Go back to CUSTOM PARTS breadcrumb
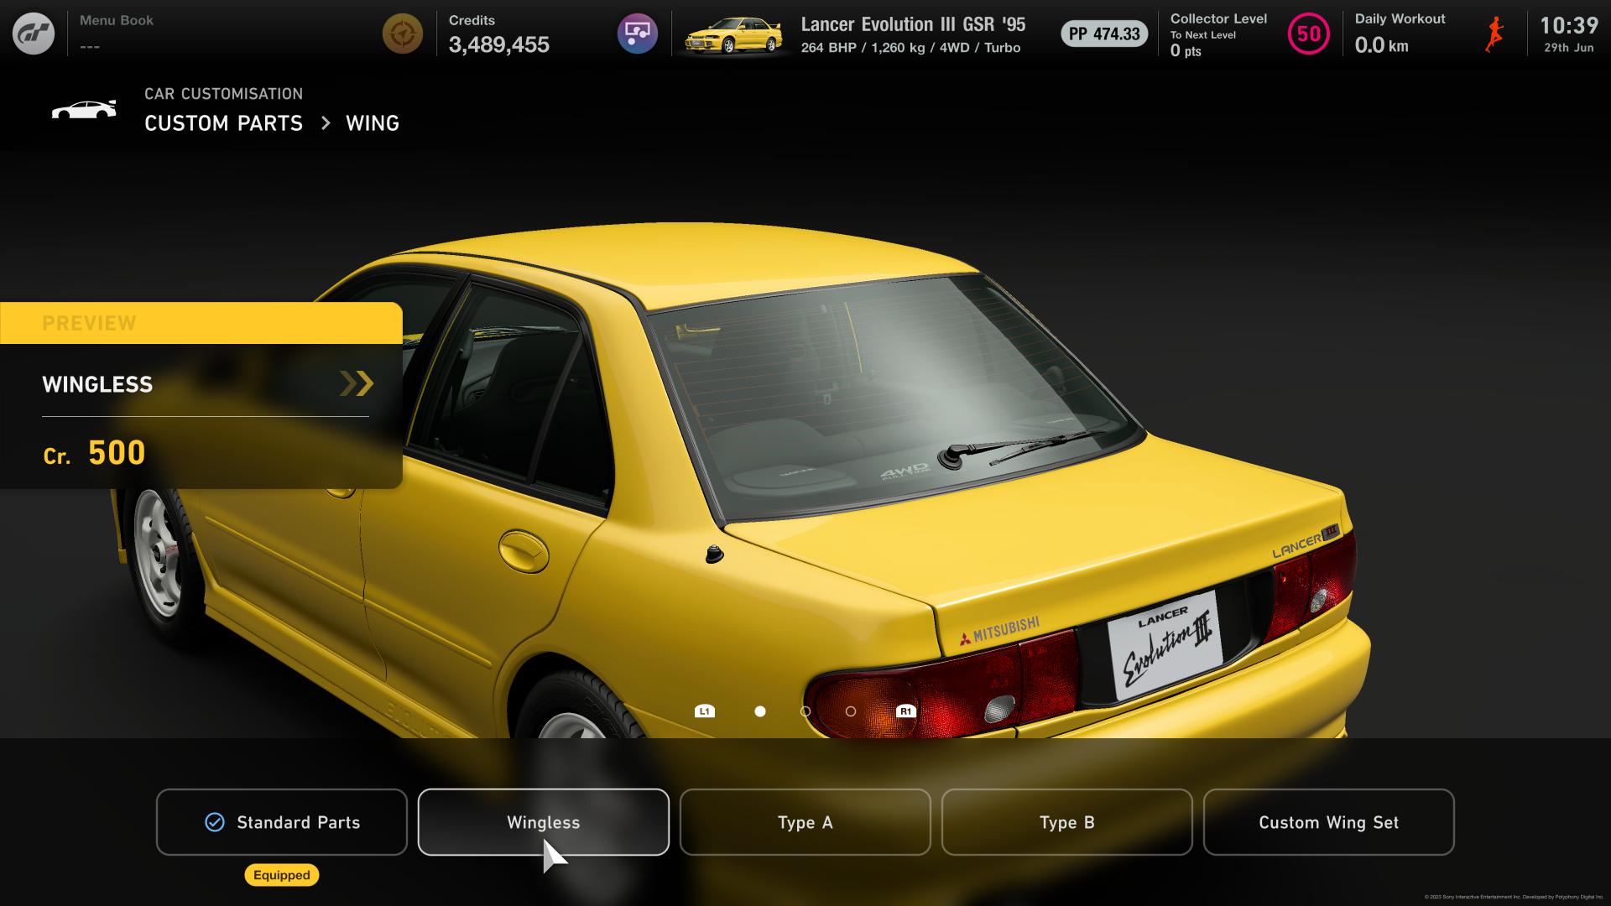Screen dimensions: 1611x906 (223, 123)
